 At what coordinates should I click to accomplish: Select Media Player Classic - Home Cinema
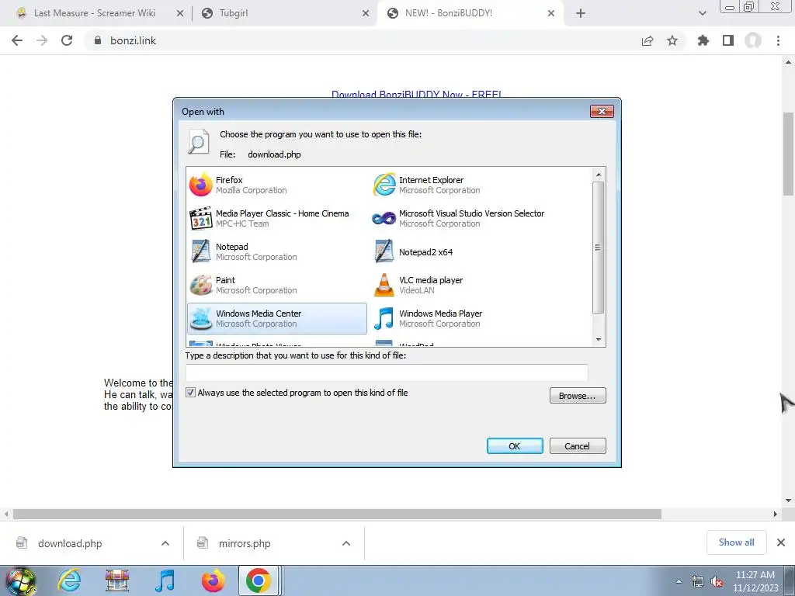pos(277,218)
